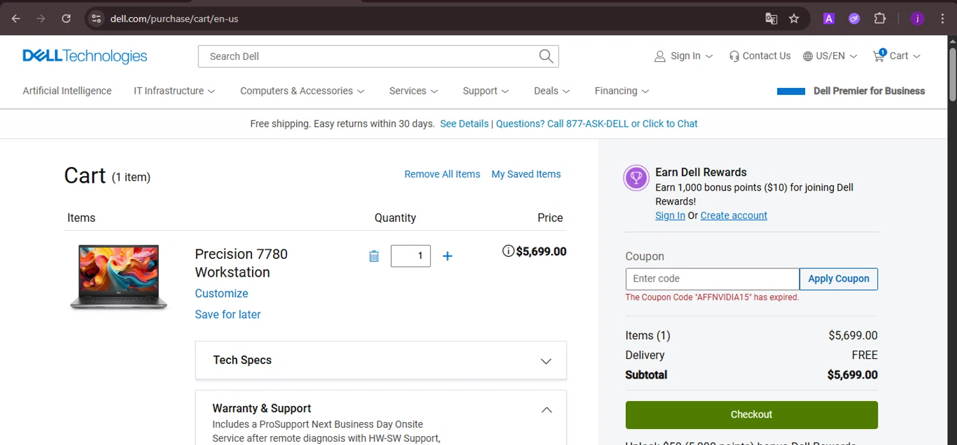The height and width of the screenshot is (445, 957).
Task: Click the Dell Technologies logo
Action: [85, 56]
